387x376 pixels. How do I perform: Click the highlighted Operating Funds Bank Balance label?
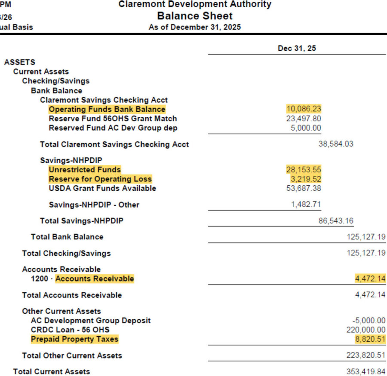pos(107,109)
